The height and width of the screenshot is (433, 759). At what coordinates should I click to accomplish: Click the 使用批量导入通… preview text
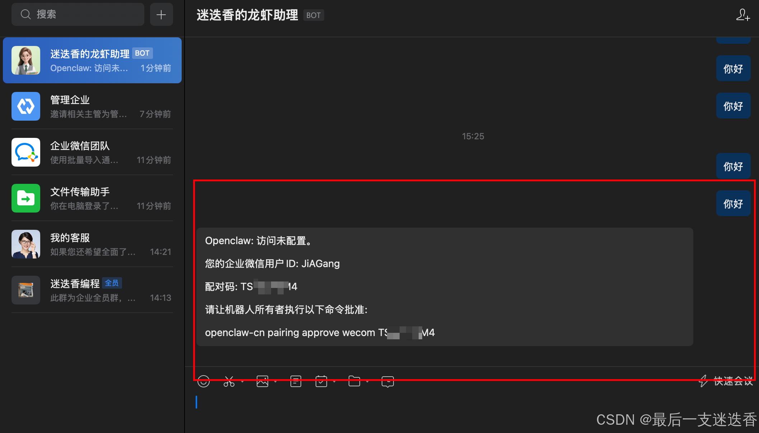(x=84, y=160)
